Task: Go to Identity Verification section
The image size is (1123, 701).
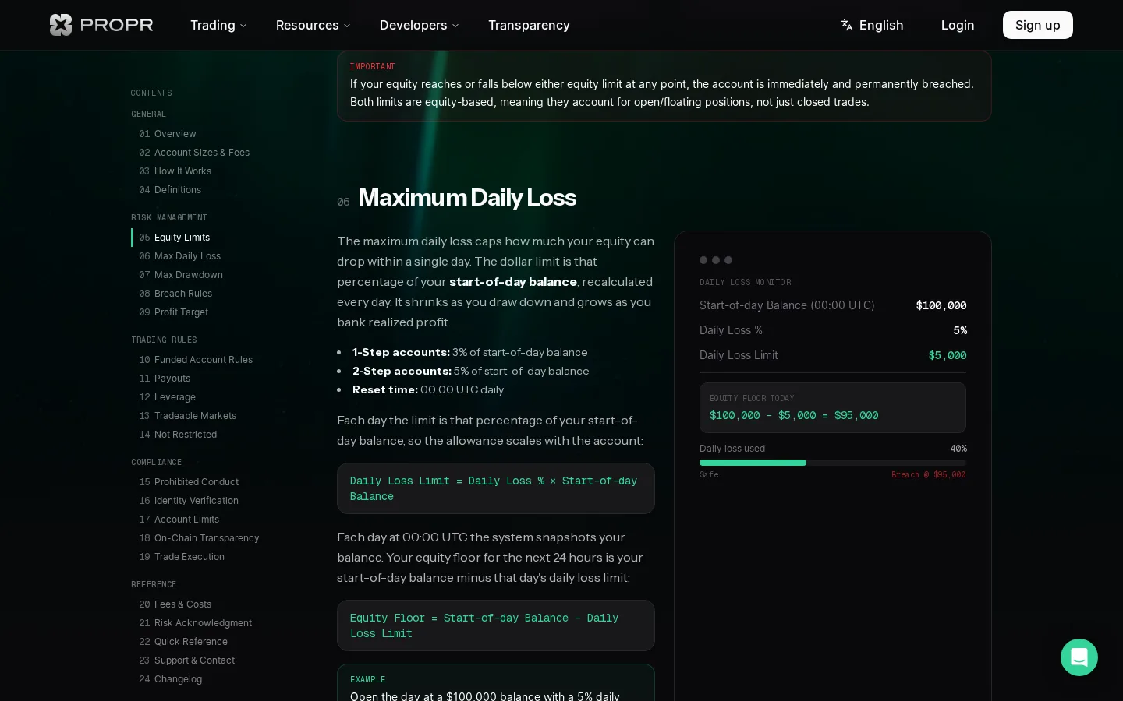Action: click(189, 501)
